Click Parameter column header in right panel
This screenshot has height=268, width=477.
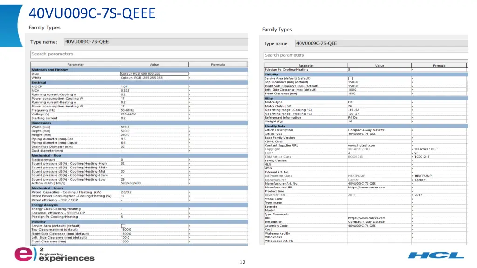coord(306,65)
